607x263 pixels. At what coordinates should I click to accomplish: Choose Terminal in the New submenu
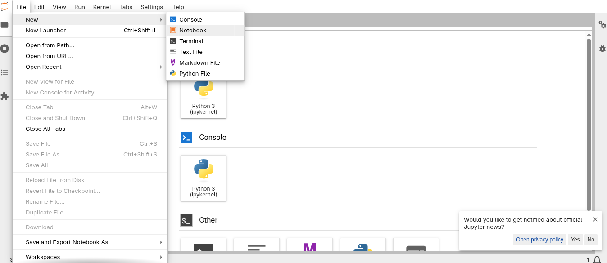(191, 41)
